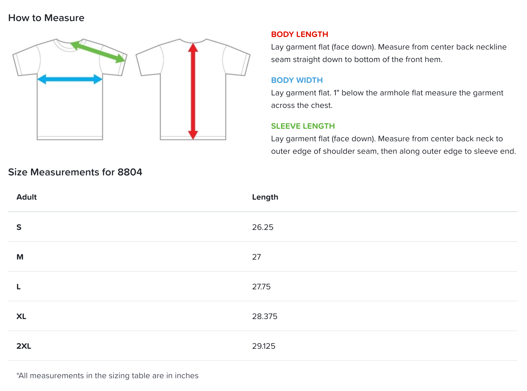
Task: Select the S size row label
Action: pos(19,227)
